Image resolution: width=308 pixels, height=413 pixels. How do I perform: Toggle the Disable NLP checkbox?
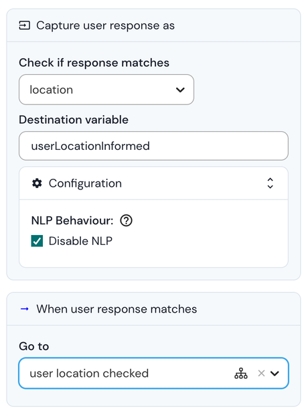point(37,241)
